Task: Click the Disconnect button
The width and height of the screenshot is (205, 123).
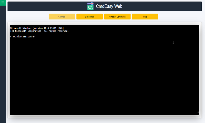Action: 89,17
